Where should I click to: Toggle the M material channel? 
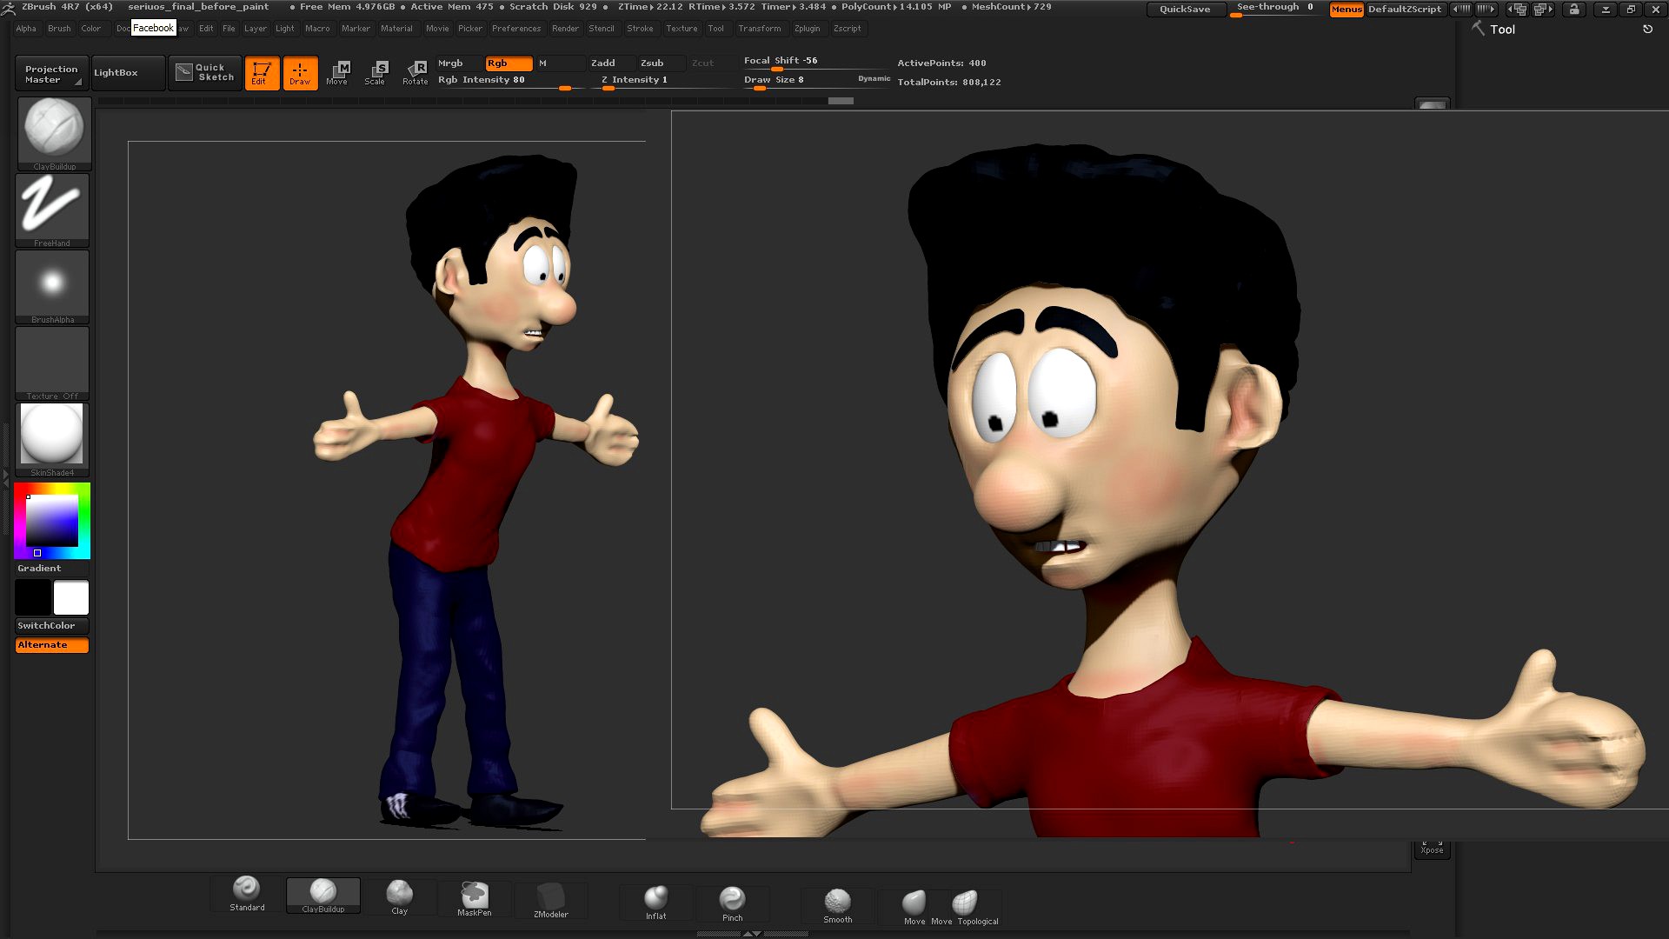(x=560, y=63)
